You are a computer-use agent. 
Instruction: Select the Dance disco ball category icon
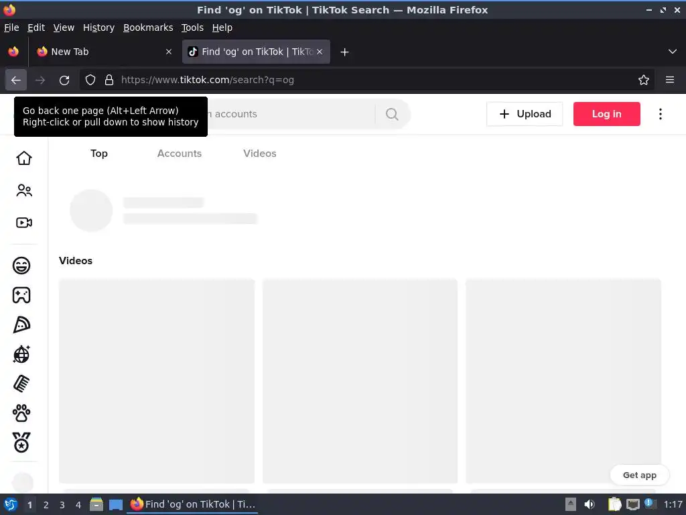[x=21, y=354]
